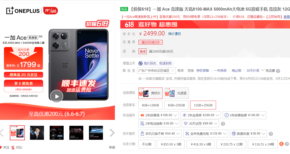
Task: Click the 立即抢购 promo link
Action: (274, 17)
